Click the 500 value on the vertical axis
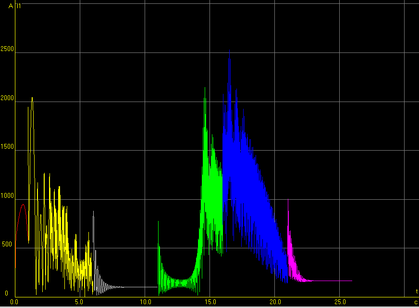Viewport: 419px width, 308px height. [7, 244]
